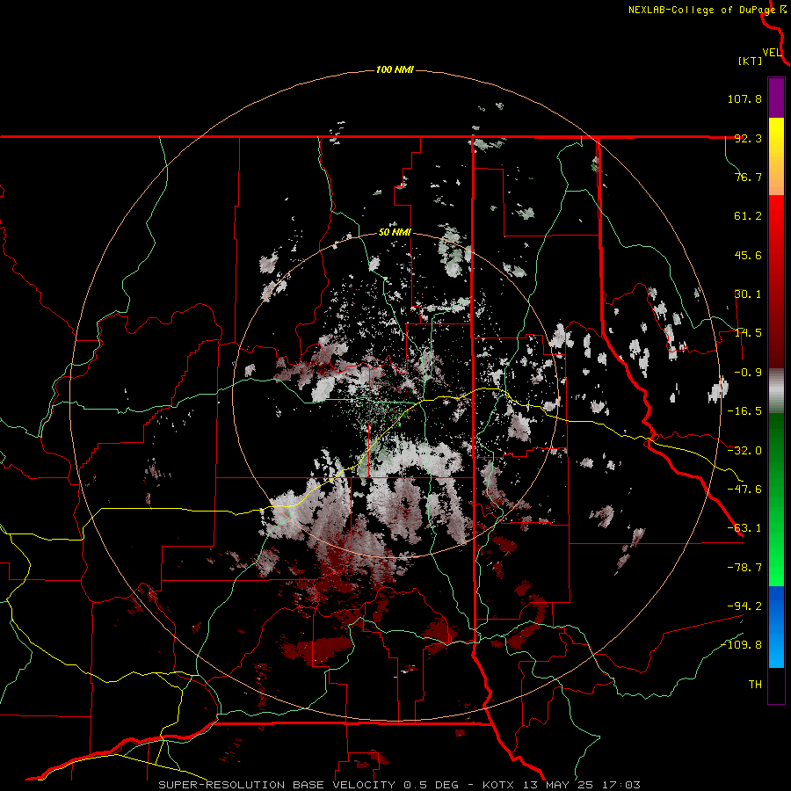Select the -78.7 scale value
The height and width of the screenshot is (791, 791).
(744, 568)
